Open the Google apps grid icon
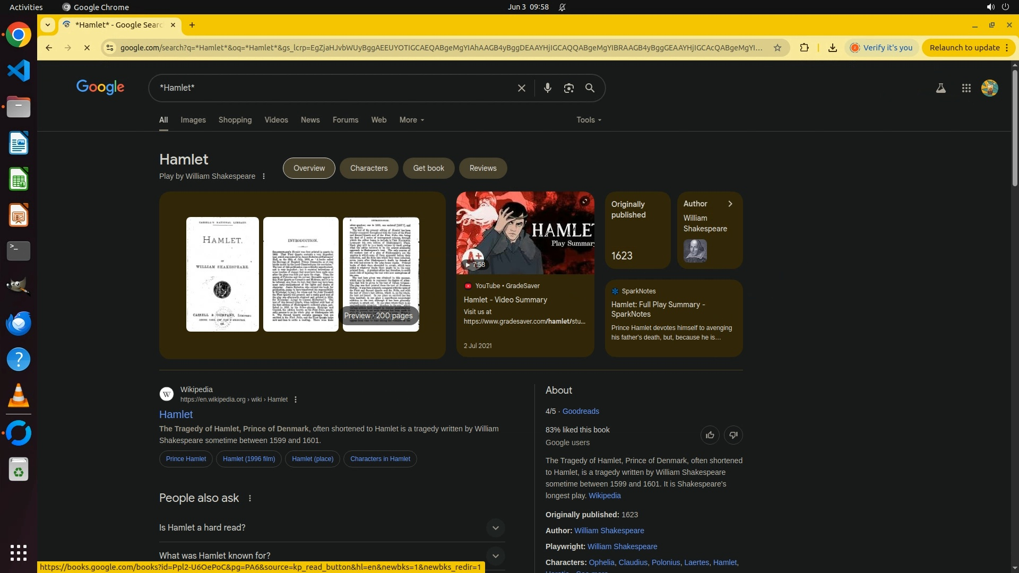This screenshot has width=1019, height=573. pos(966,88)
